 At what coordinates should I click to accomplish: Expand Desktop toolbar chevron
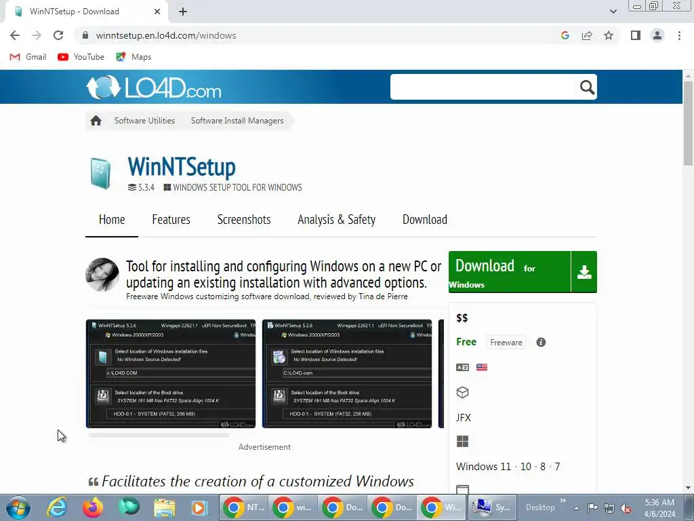(563, 500)
